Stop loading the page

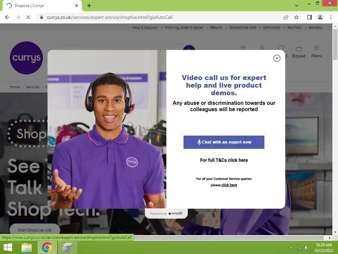click(x=28, y=17)
